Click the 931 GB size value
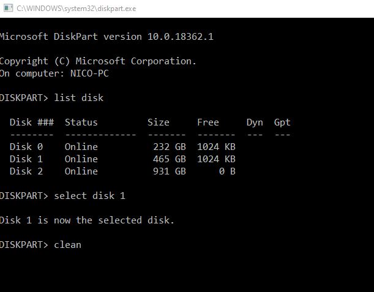Image resolution: width=374 pixels, height=292 pixels. [x=170, y=171]
